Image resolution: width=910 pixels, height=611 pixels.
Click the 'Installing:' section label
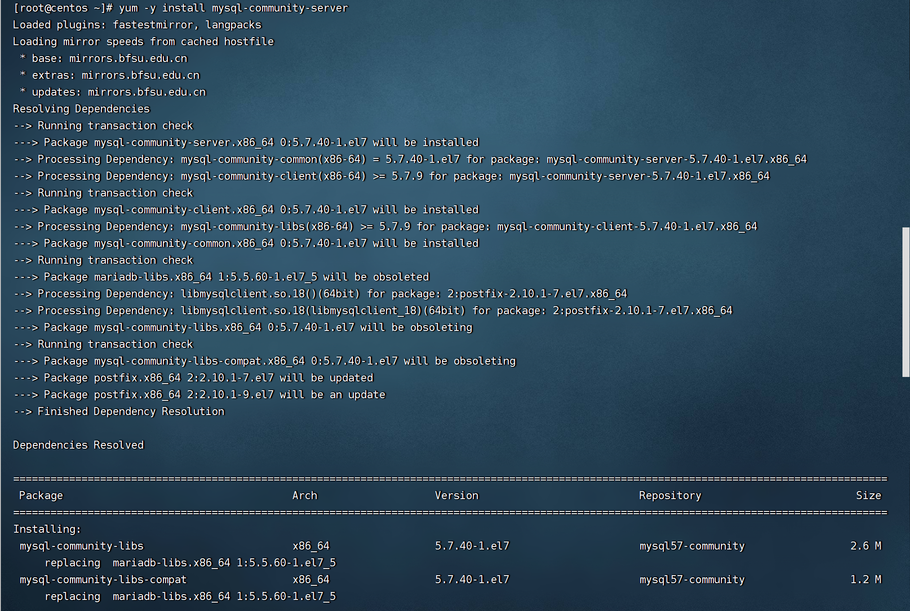(x=47, y=529)
